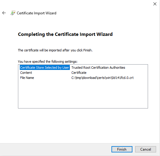
Task: Click the You have specified the following settings label
Action: [x=48, y=62]
